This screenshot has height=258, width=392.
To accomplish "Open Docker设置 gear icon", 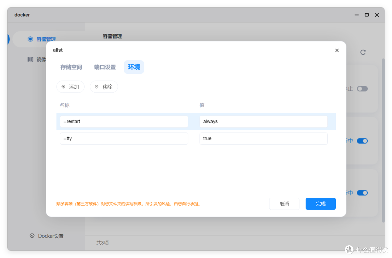I will tap(32, 235).
